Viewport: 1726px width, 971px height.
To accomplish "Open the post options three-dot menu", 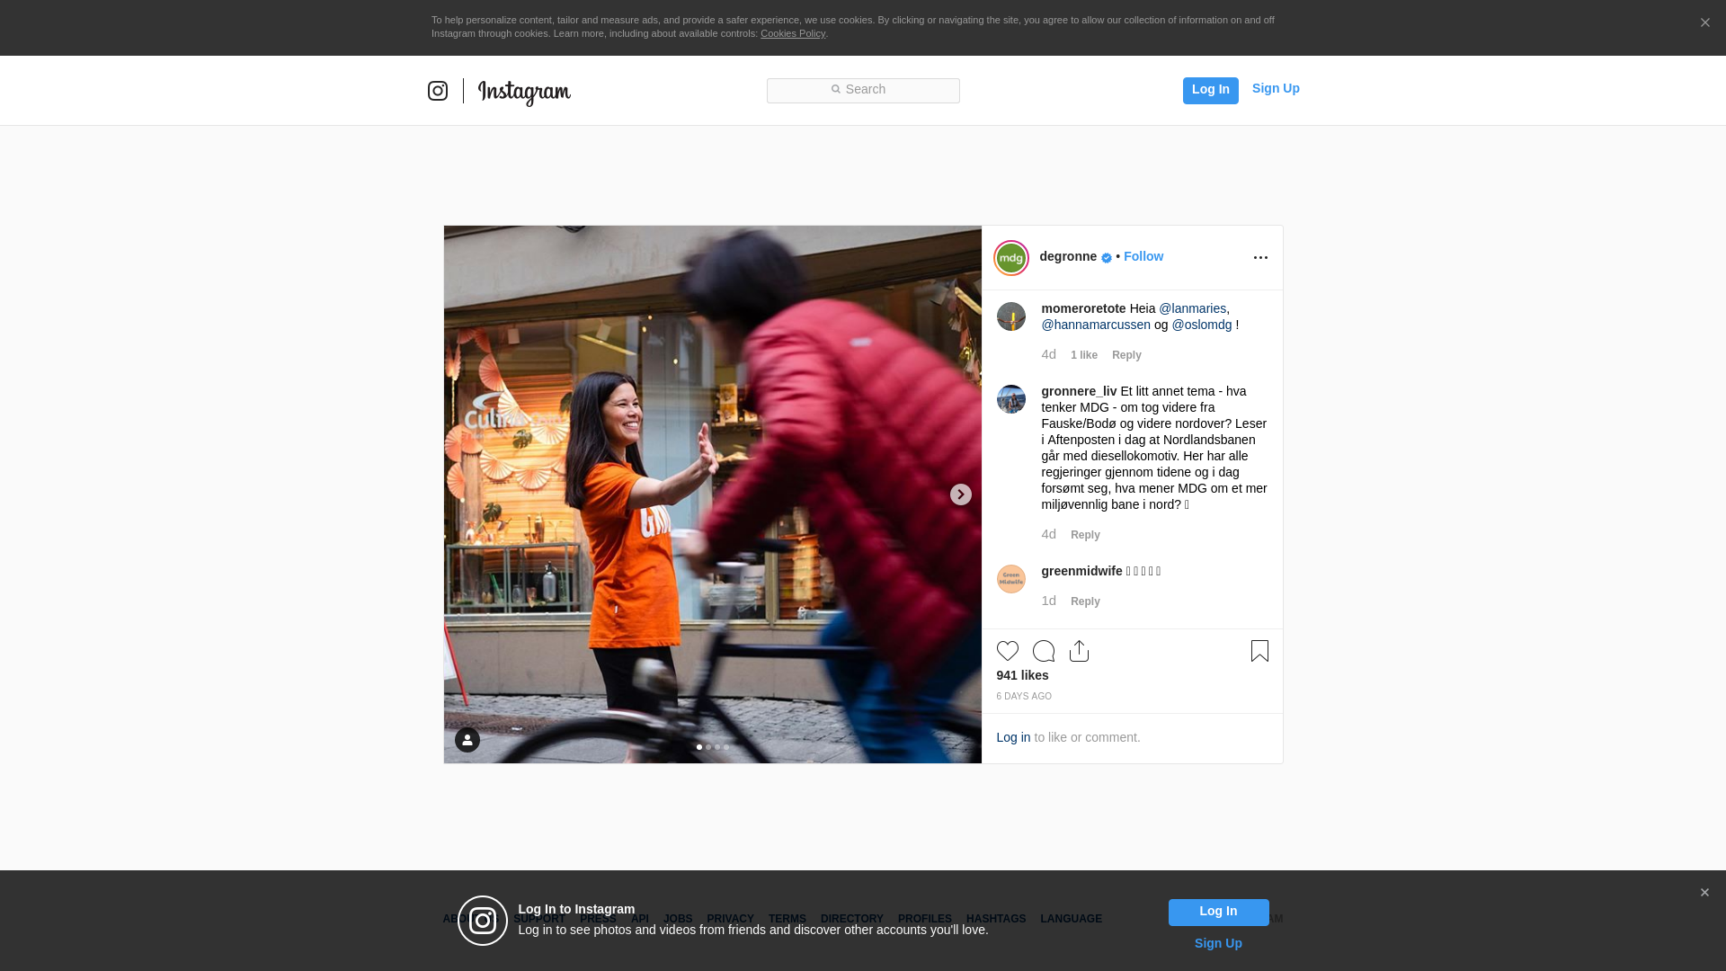I will [1260, 258].
